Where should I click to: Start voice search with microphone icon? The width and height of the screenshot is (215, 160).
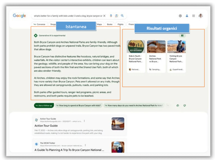coord(111,16)
